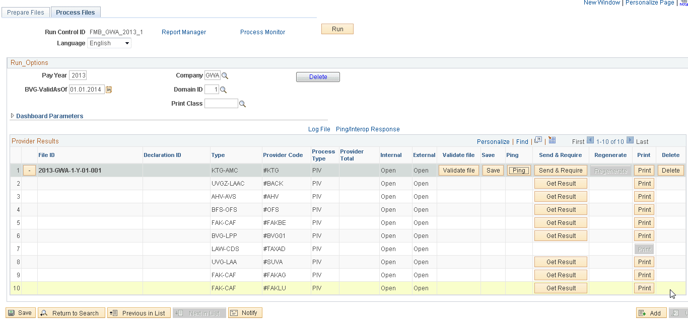Collapse row 1 with the minus button

[29, 171]
